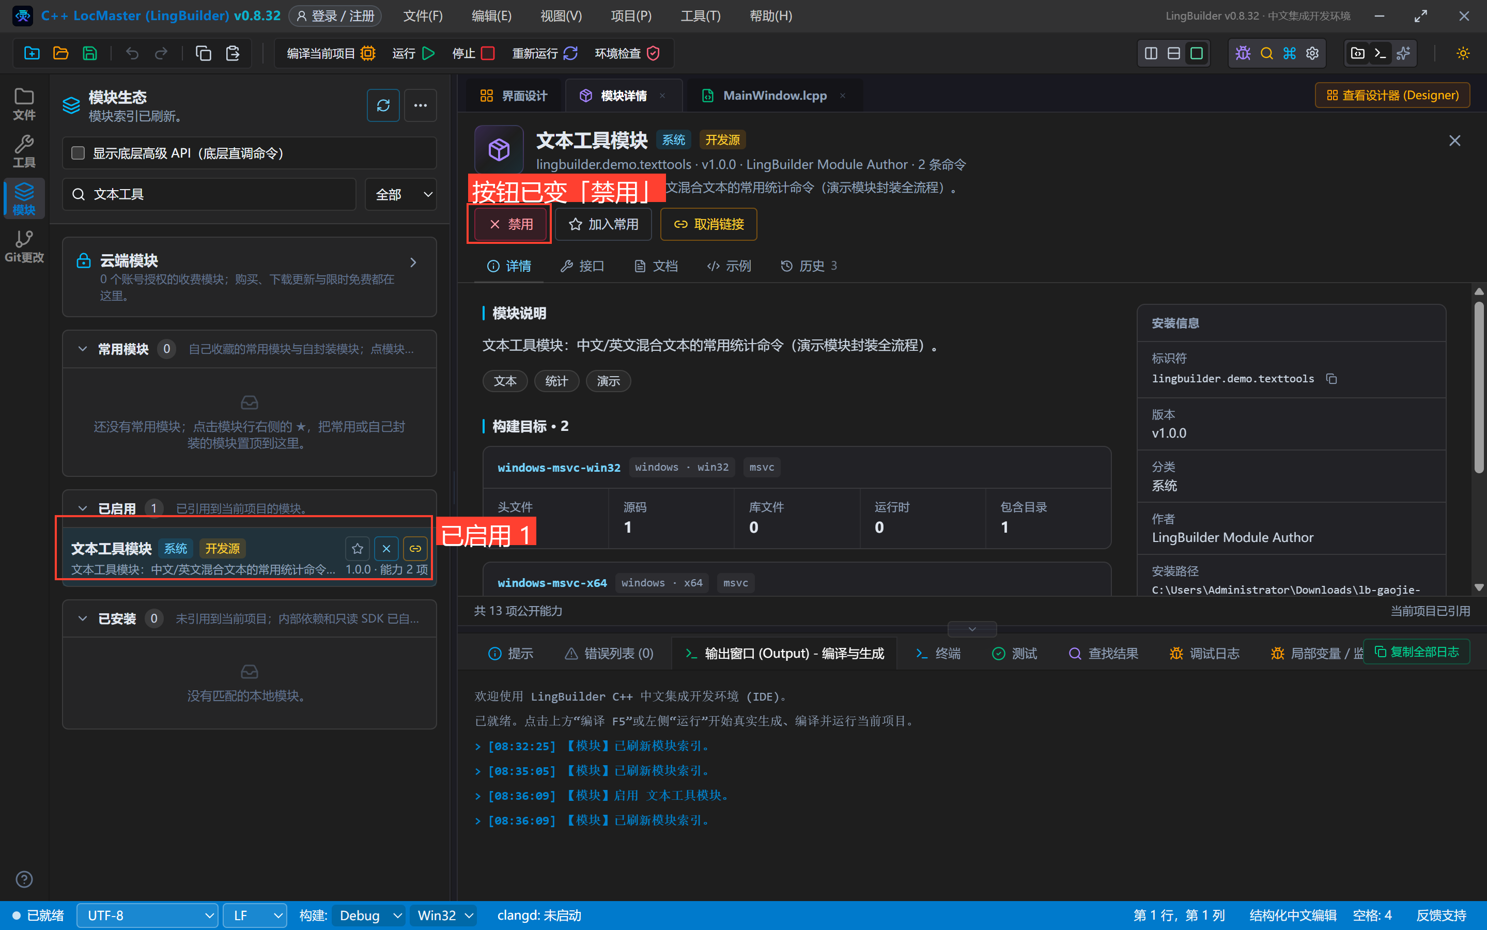Click the redo arrow icon
Screen dimensions: 1487x930
(161, 53)
